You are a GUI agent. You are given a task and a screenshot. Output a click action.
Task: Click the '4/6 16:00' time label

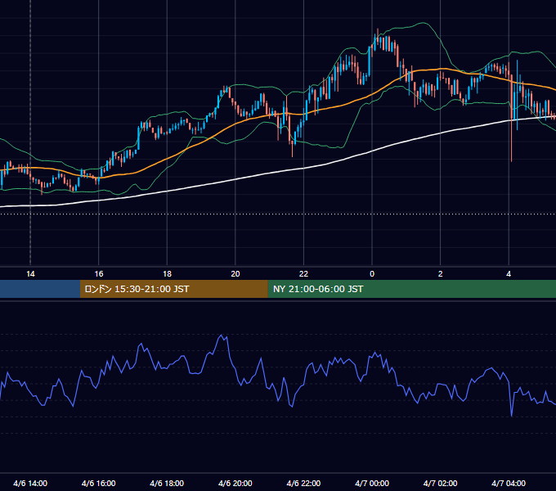point(99,483)
